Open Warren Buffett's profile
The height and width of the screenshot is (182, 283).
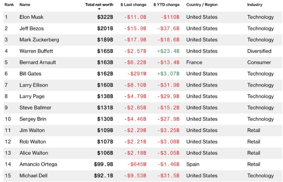36,51
